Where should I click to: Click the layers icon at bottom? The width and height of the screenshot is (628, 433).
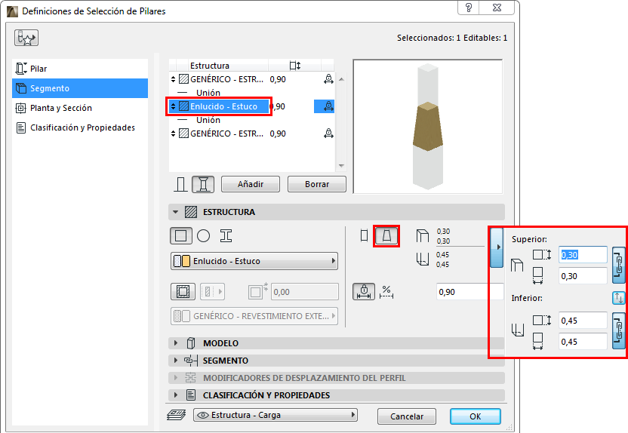click(176, 415)
